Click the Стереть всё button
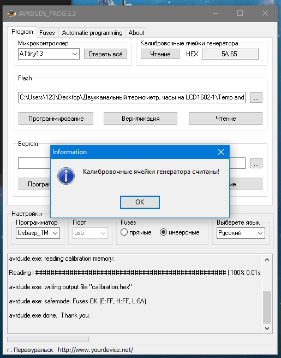 click(105, 54)
